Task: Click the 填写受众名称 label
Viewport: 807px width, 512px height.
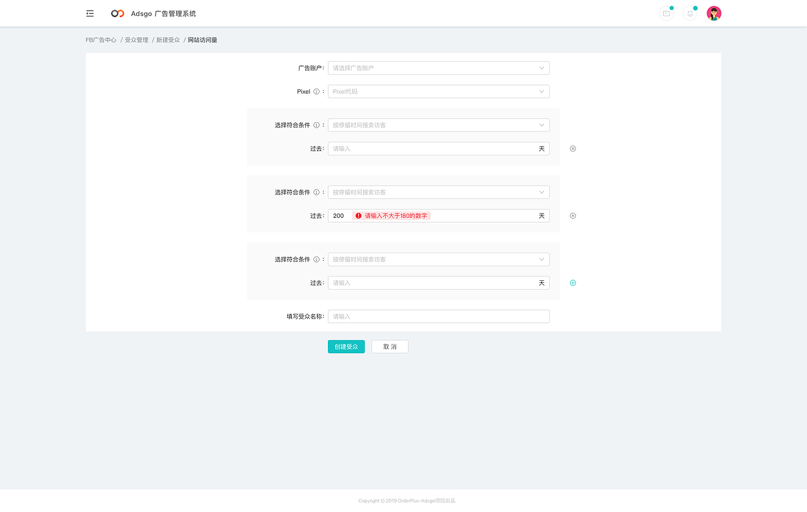Action: [305, 317]
